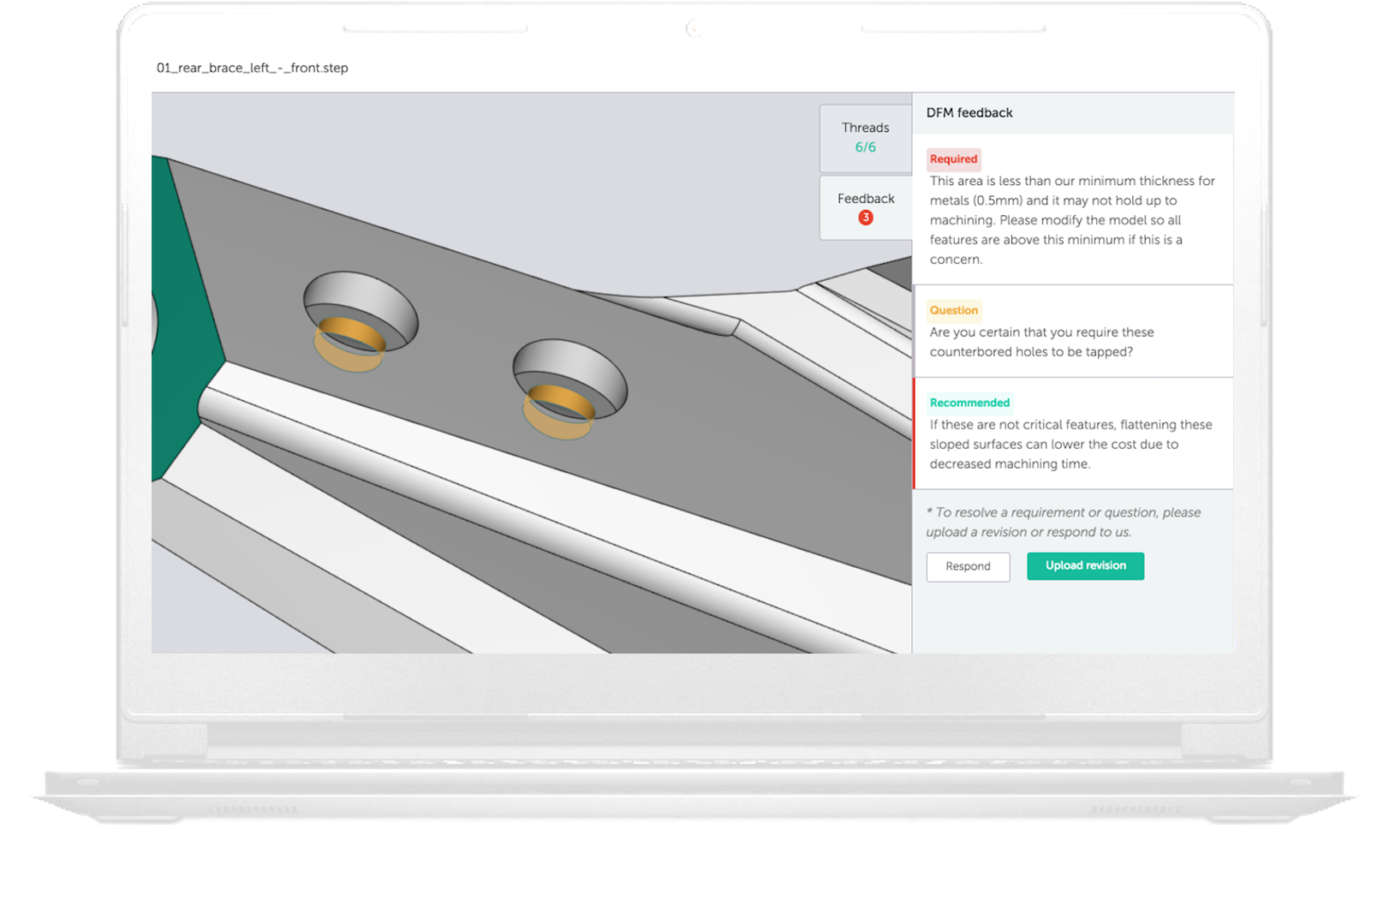
Task: Click the red Required tag
Action: 953,159
